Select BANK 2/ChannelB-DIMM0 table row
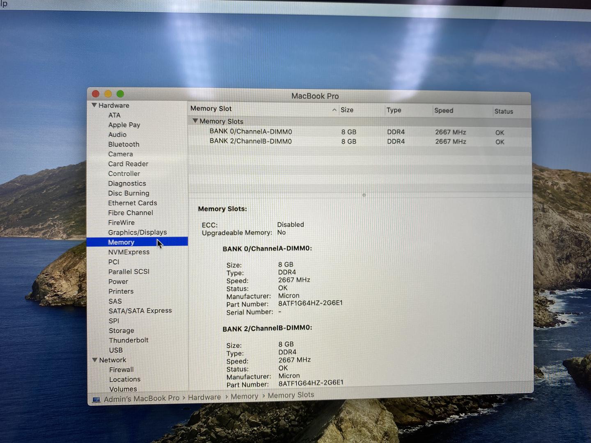 pyautogui.click(x=359, y=142)
